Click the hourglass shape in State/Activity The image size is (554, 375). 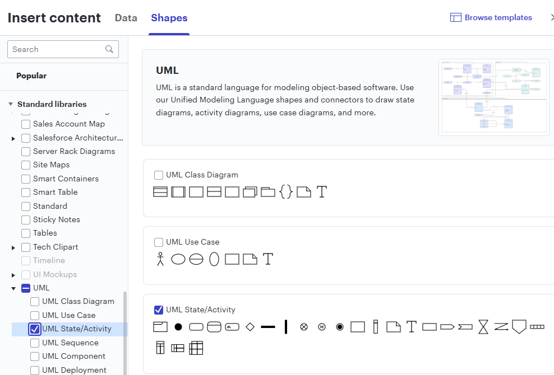click(483, 327)
